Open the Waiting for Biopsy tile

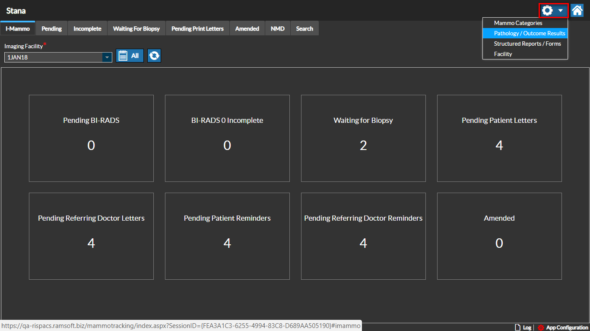coord(363,138)
